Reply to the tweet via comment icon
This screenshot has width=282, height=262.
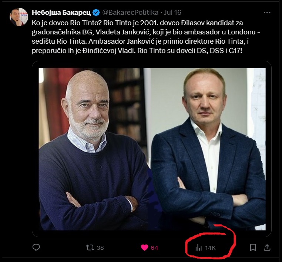coord(36,247)
